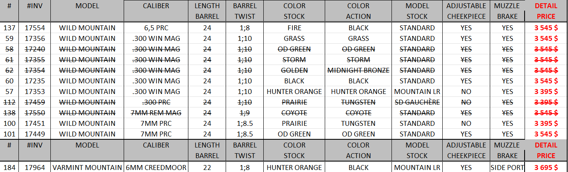Select inventory number 17964 cell

click(35, 167)
